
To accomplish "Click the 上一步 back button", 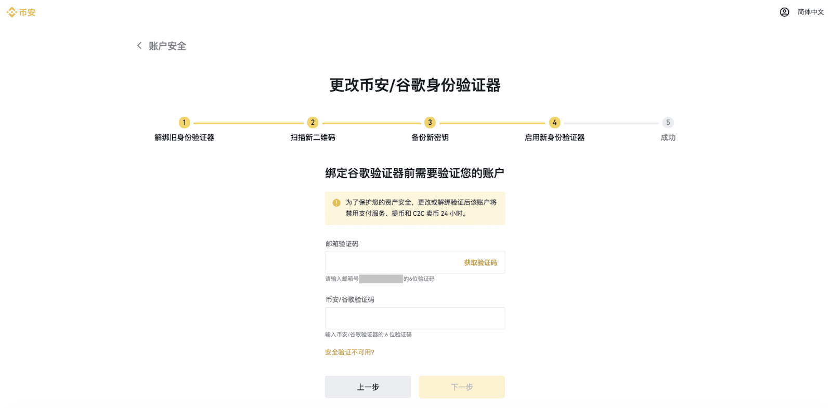I will click(x=368, y=387).
